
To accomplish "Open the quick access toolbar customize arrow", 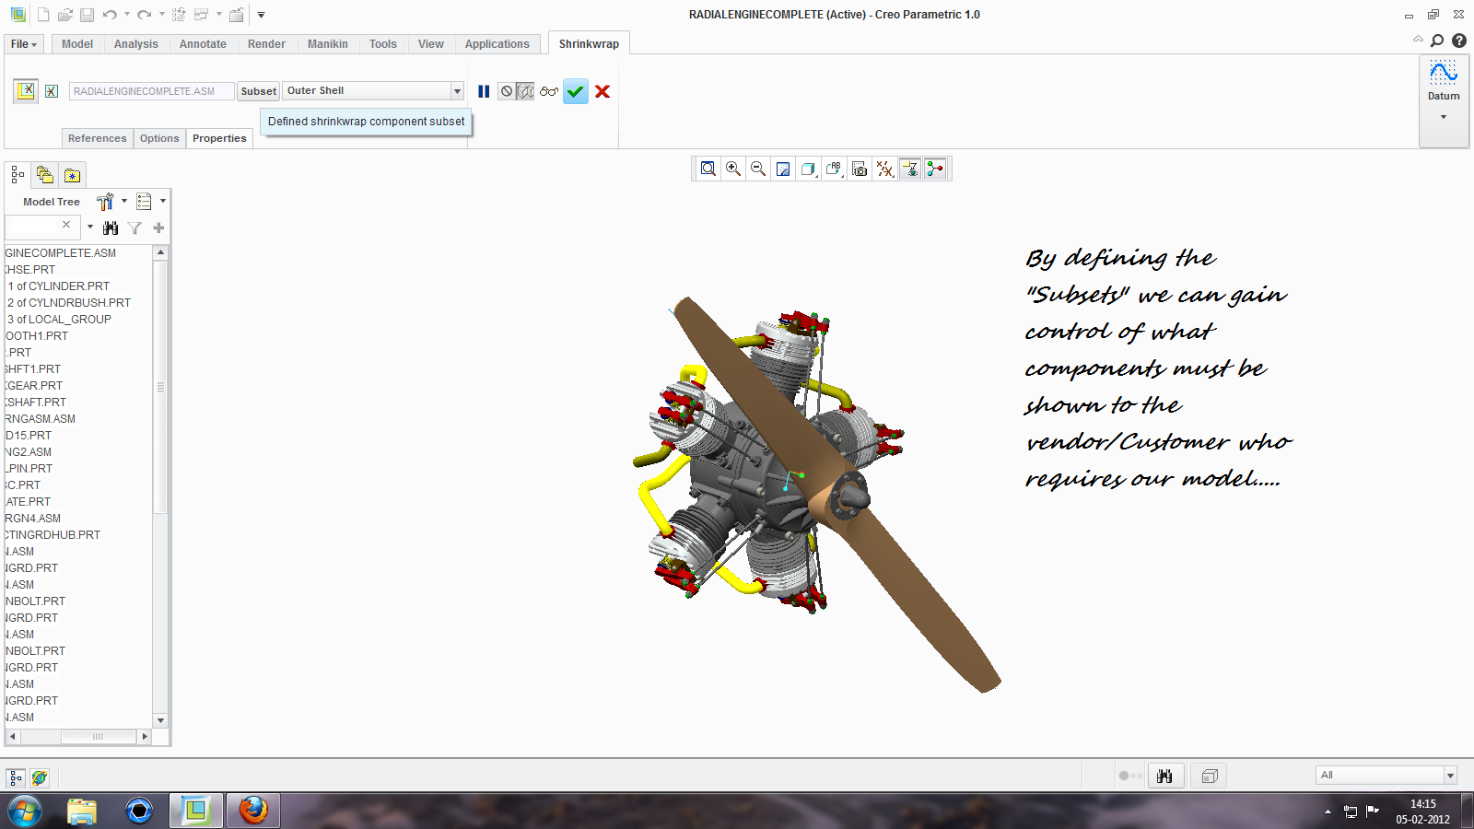I will [261, 15].
